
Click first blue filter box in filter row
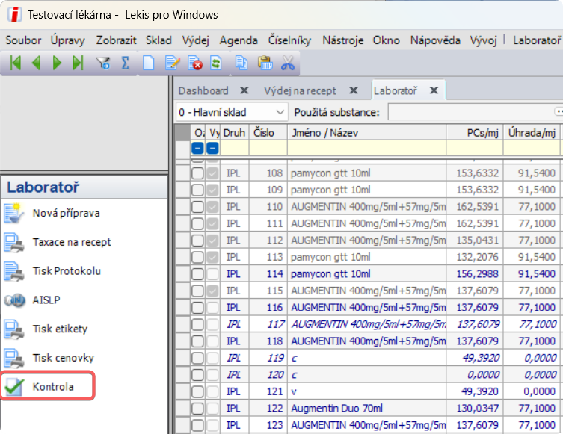click(x=197, y=148)
